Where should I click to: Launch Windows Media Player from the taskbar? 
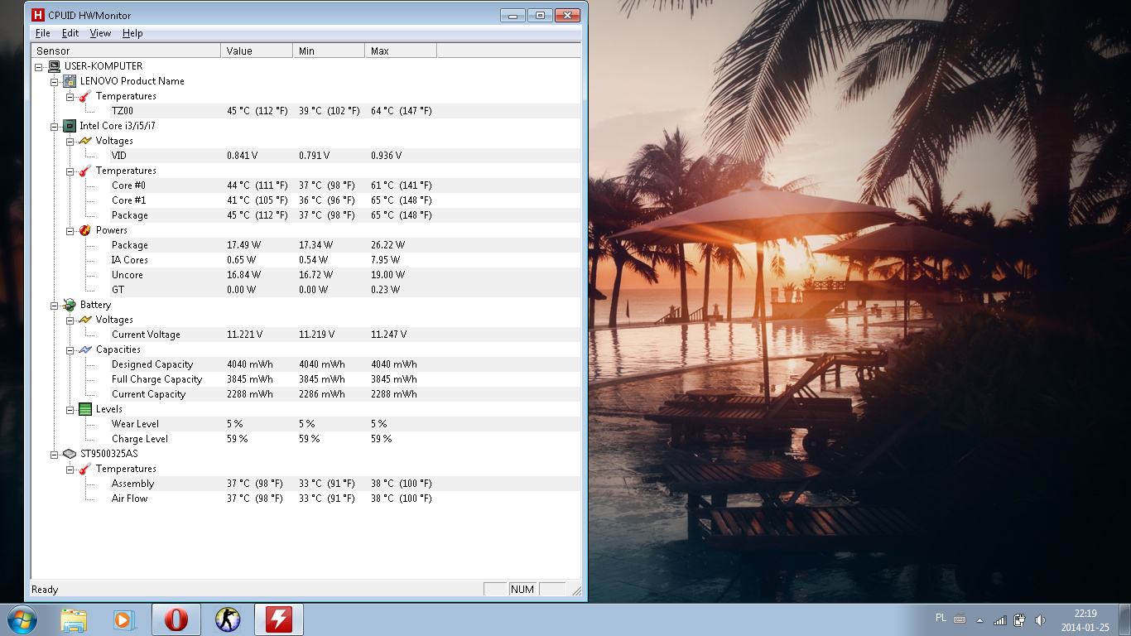tap(124, 619)
